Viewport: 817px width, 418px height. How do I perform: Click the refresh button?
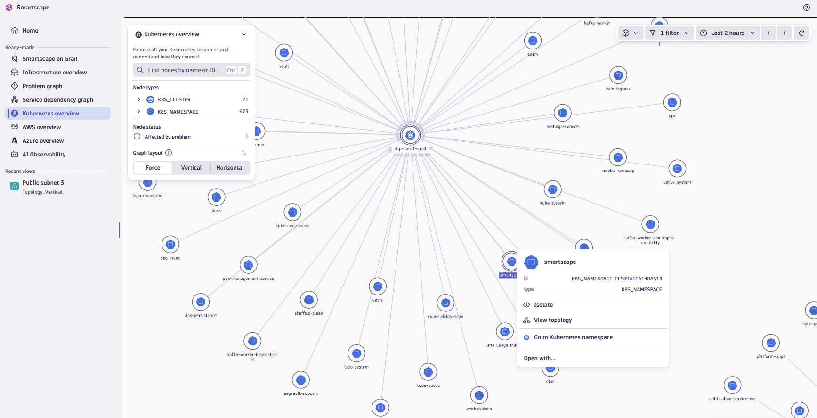coord(801,33)
